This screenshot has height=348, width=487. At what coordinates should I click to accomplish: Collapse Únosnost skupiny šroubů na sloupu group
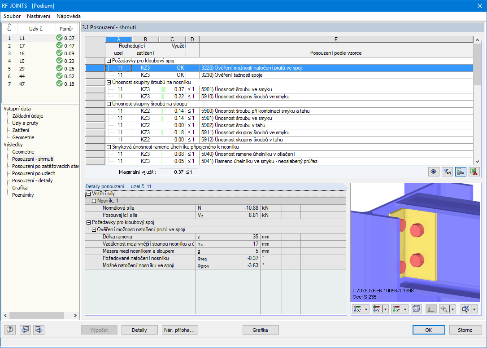tap(109, 104)
